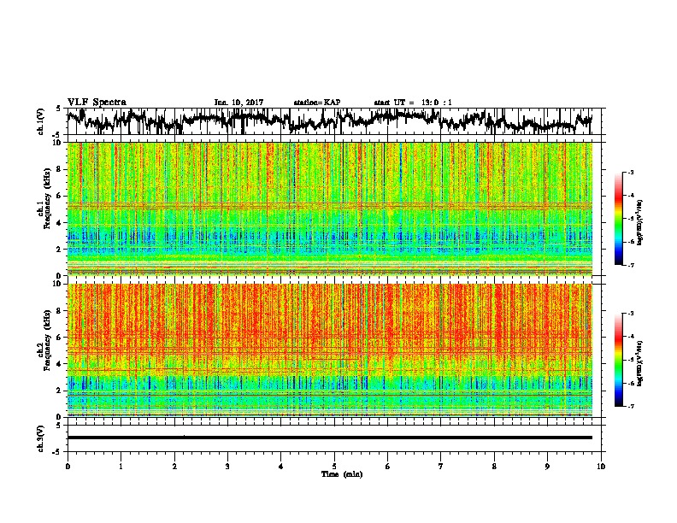Image resolution: width=677 pixels, height=523 pixels.
Task: Click the '6' tick on the time axis
Action: [388, 467]
